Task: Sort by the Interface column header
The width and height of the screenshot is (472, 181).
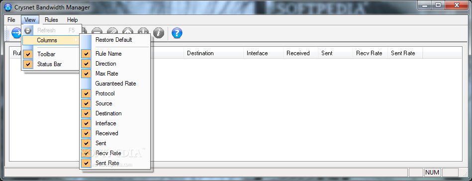Action: (263, 53)
